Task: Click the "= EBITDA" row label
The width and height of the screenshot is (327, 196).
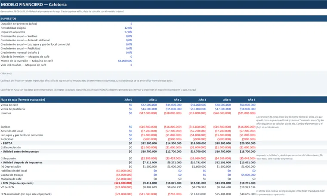Action: (6, 143)
